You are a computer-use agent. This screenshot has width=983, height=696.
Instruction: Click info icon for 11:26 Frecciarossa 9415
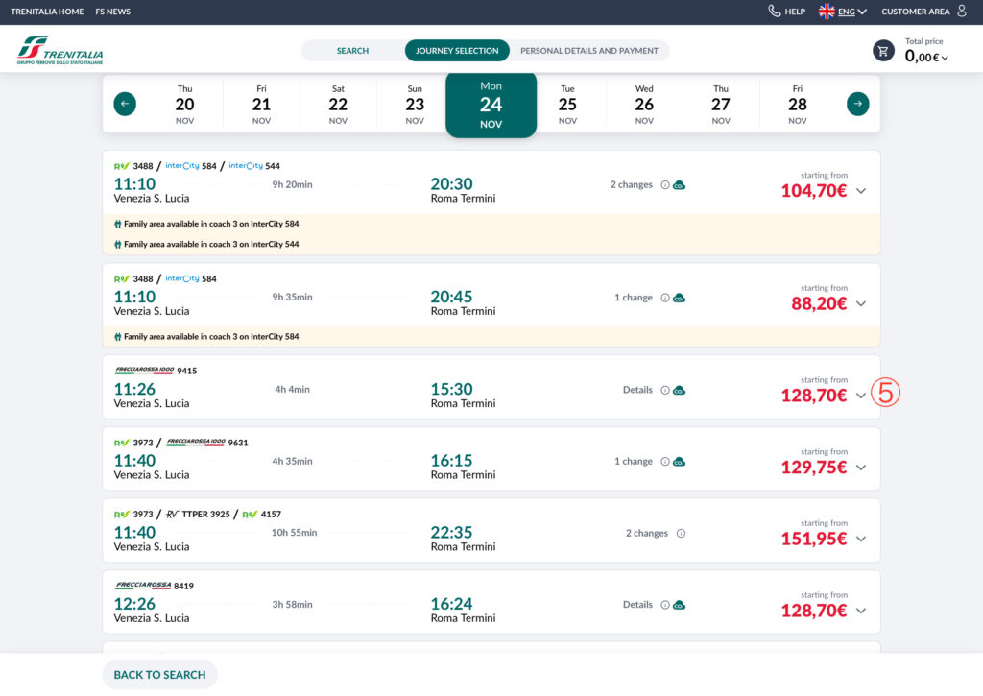pos(664,390)
